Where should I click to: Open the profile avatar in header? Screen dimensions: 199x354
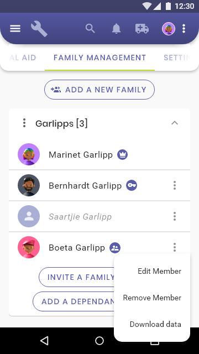pos(169,29)
